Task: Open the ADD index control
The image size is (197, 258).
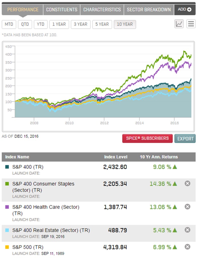Action: (x=185, y=9)
